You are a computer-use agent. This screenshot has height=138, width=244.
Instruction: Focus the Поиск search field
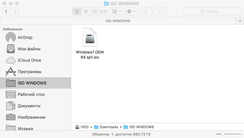tap(213, 11)
